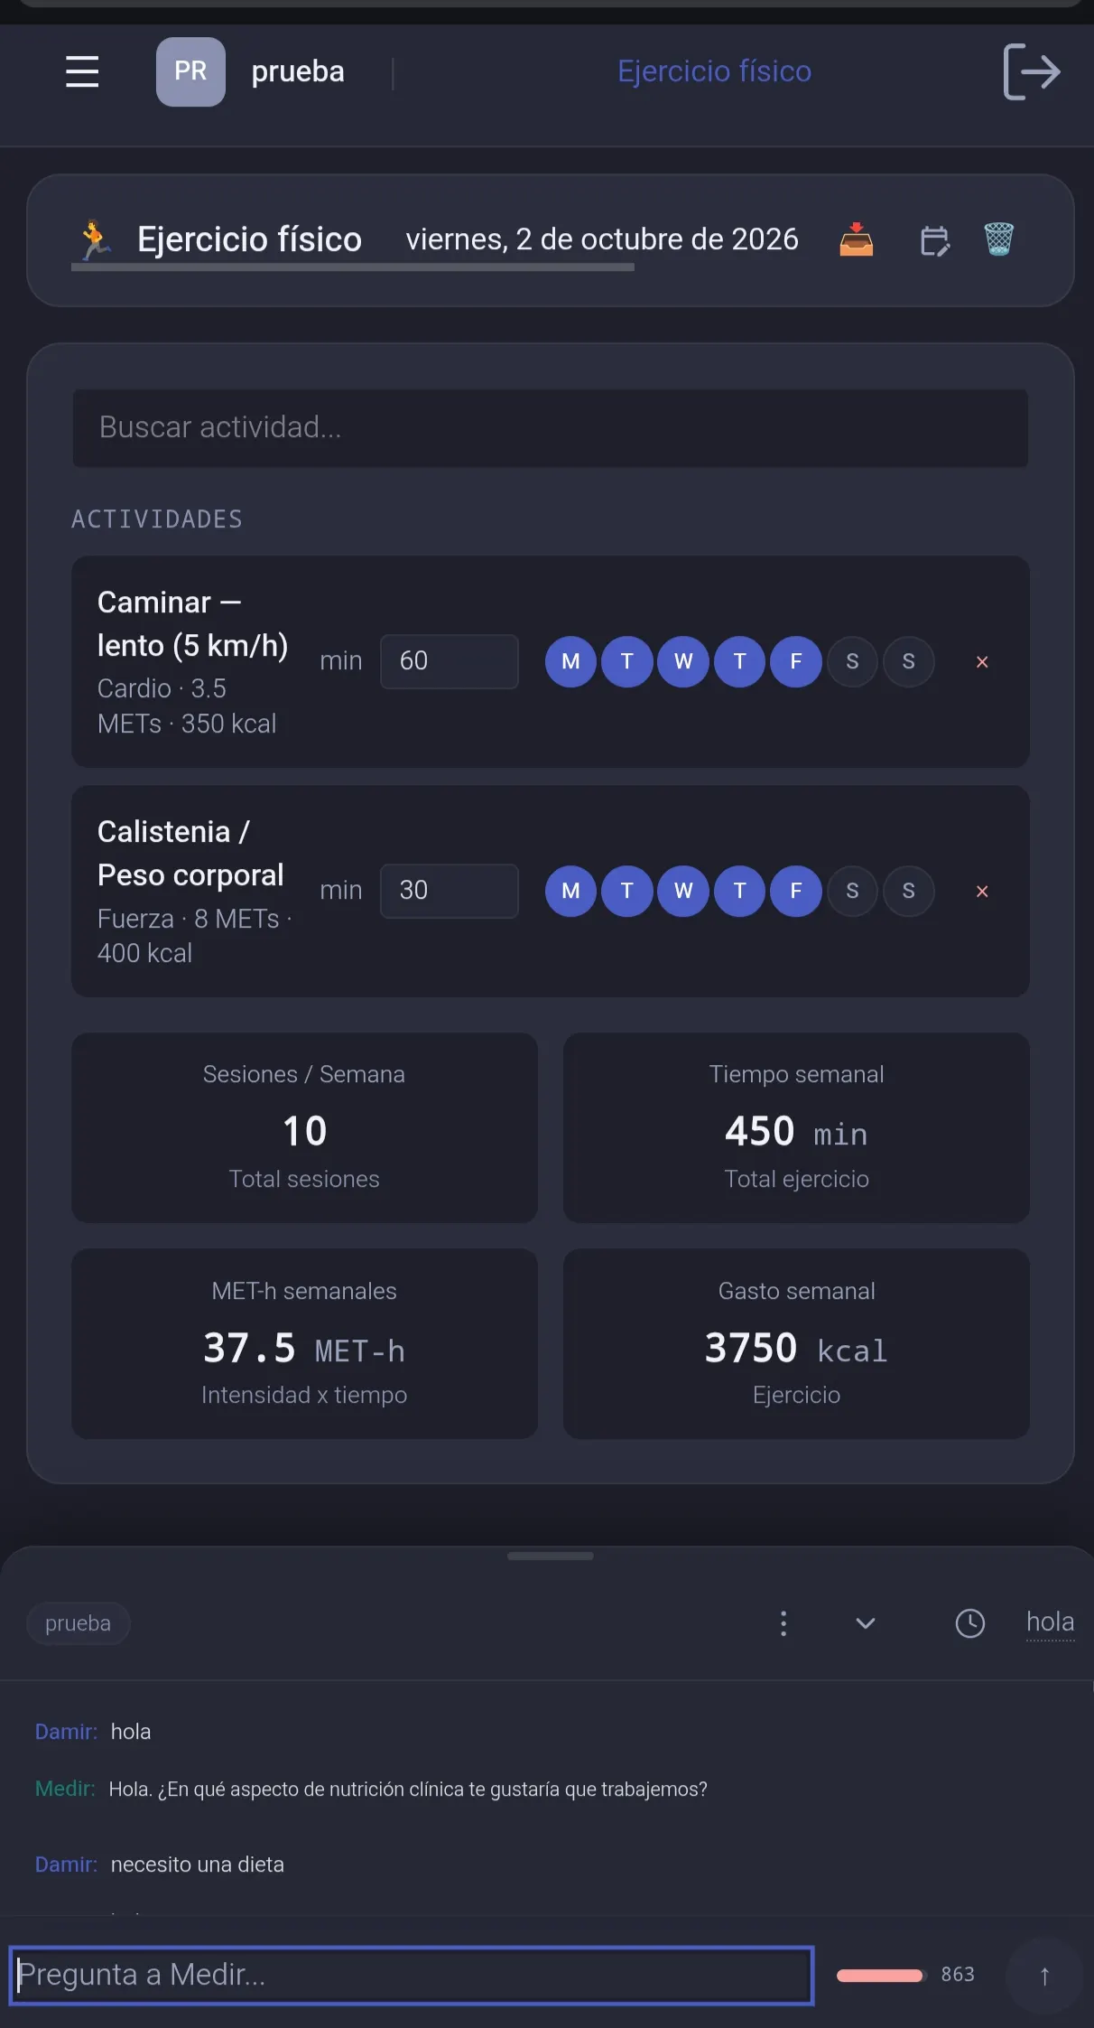This screenshot has height=2028, width=1094.
Task: Click the inbox download tray icon
Action: pyautogui.click(x=856, y=239)
